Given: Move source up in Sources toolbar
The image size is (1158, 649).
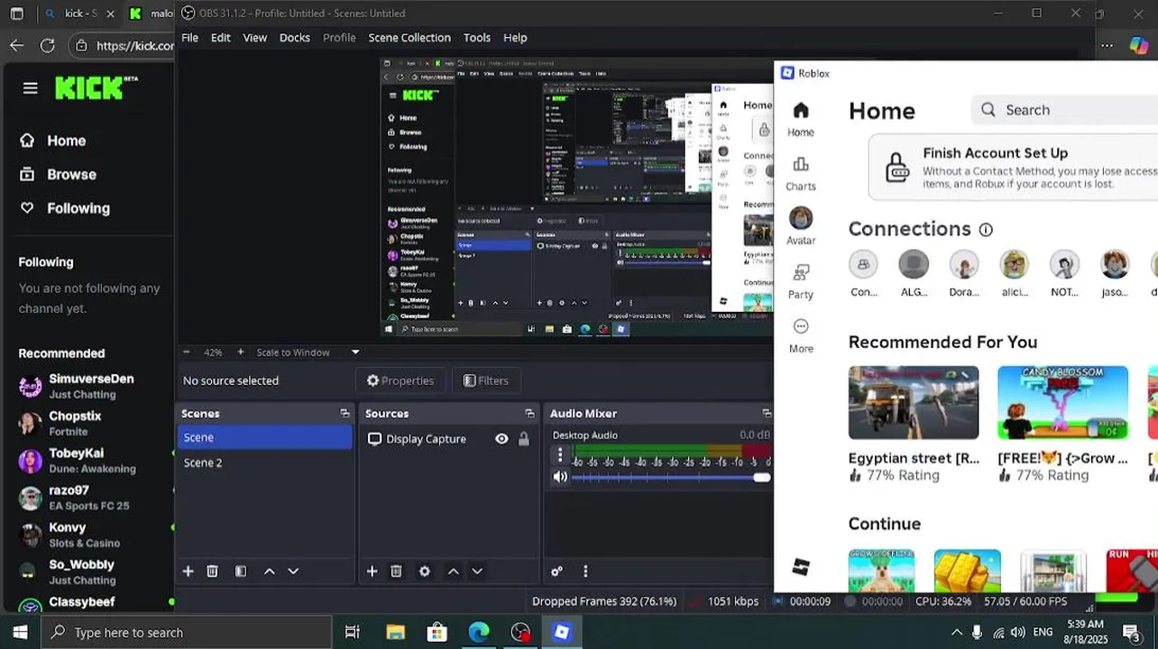Looking at the screenshot, I should (x=453, y=571).
